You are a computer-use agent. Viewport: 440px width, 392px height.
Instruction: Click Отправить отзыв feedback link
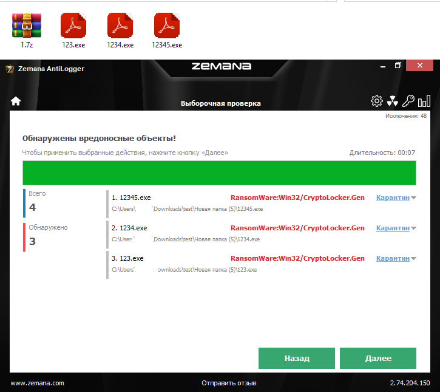(x=229, y=383)
